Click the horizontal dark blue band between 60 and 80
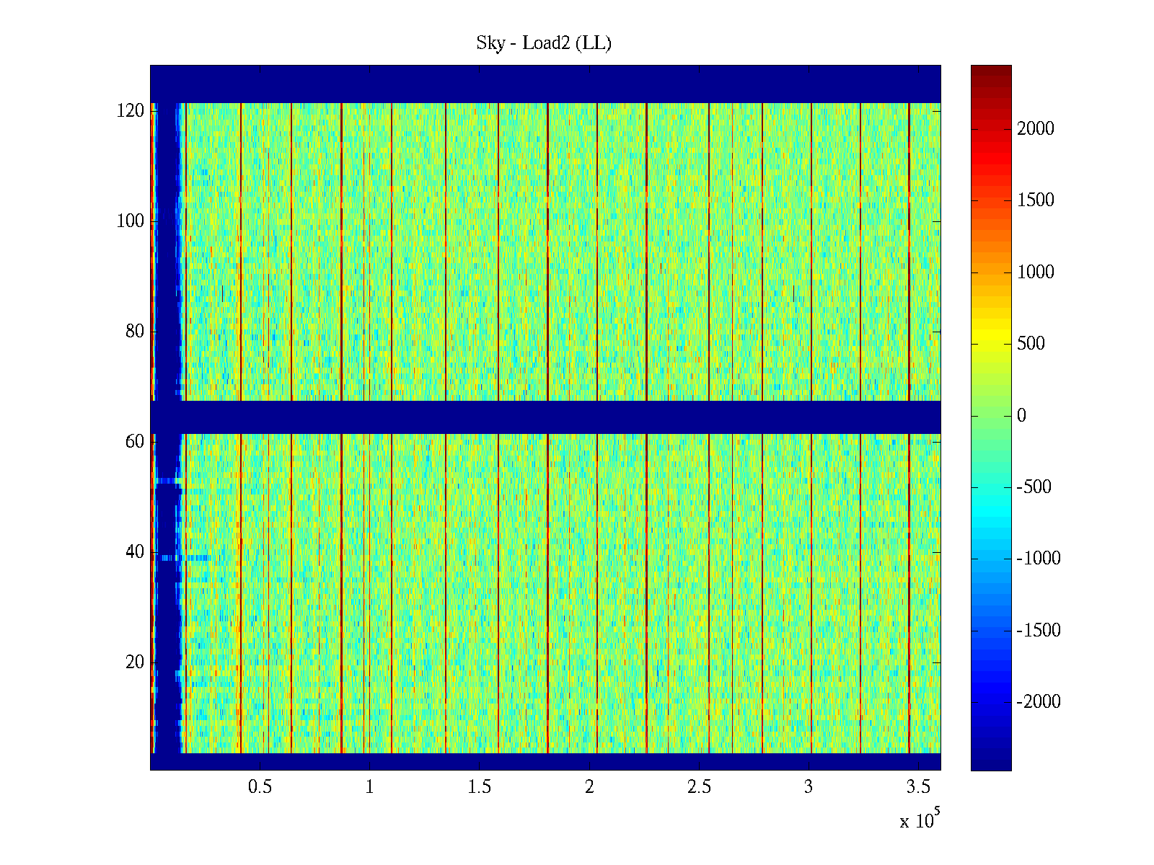Image resolution: width=1154 pixels, height=865 pixels. pos(545,417)
